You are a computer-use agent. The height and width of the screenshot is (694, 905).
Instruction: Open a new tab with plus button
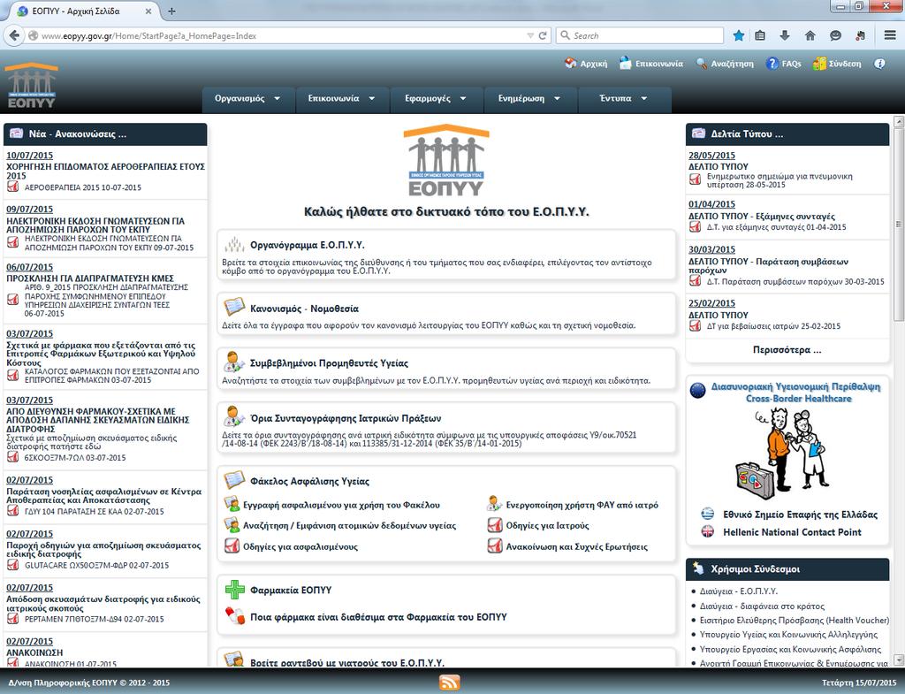click(x=171, y=11)
